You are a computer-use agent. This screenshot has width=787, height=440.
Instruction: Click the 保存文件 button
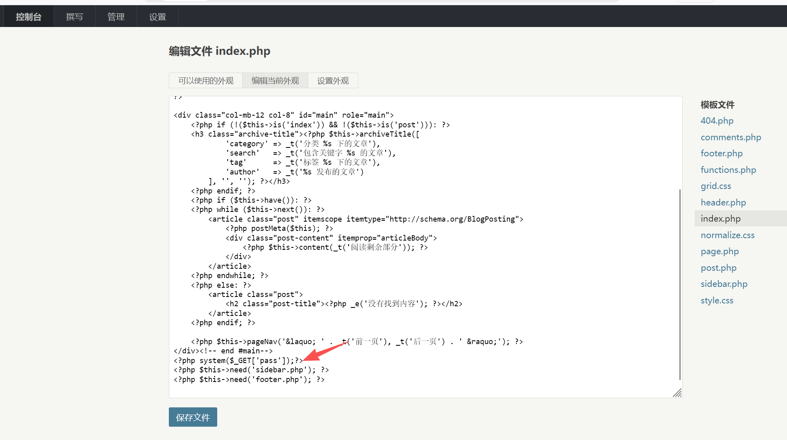click(x=193, y=417)
